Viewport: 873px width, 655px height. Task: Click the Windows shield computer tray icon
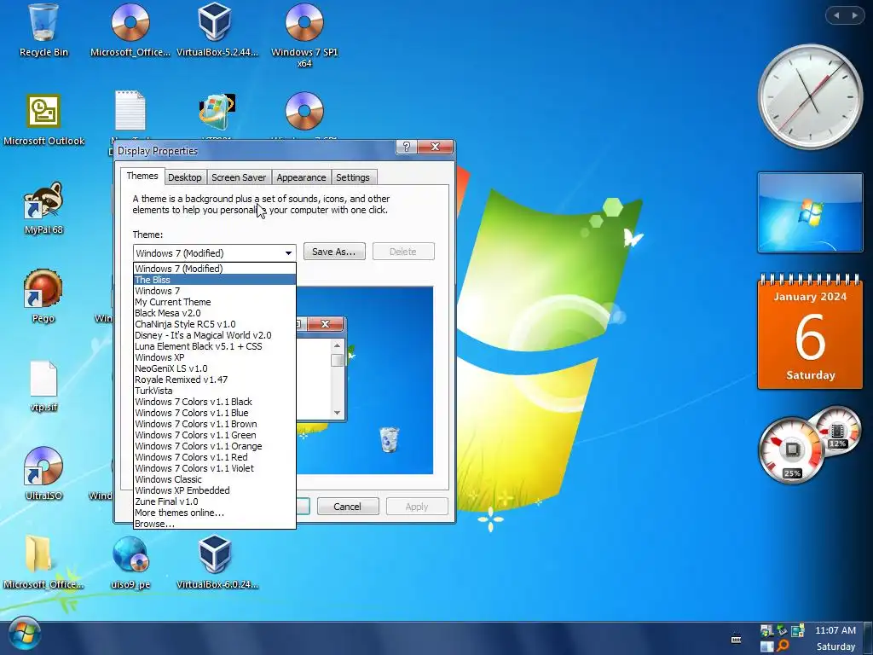(x=766, y=630)
